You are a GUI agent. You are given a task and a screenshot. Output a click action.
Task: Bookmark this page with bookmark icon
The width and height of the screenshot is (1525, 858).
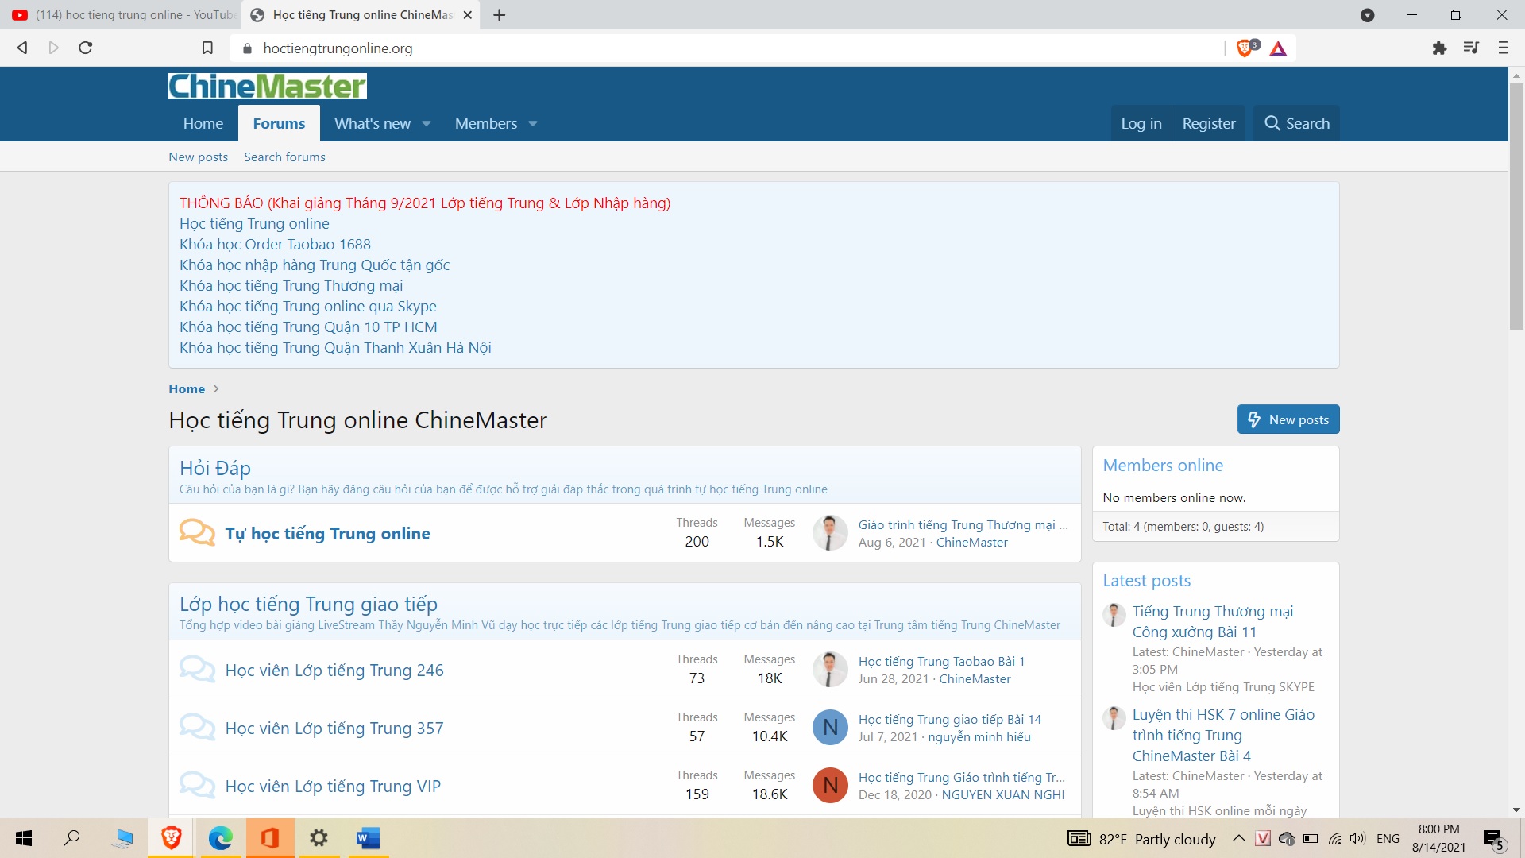tap(207, 48)
